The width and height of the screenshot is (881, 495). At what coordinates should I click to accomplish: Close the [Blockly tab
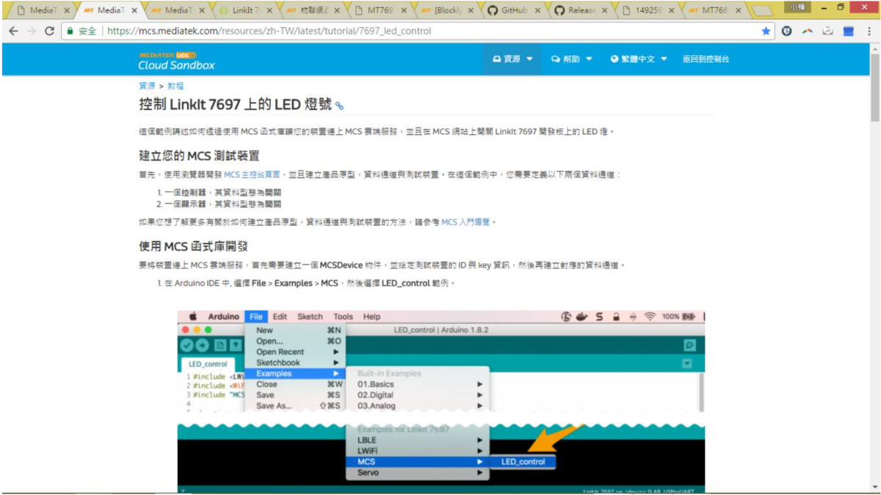[471, 11]
